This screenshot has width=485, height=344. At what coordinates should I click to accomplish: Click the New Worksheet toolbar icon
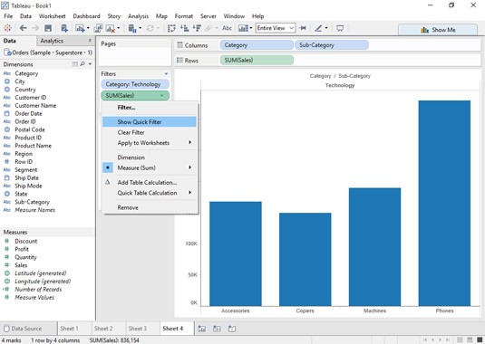coord(80,28)
